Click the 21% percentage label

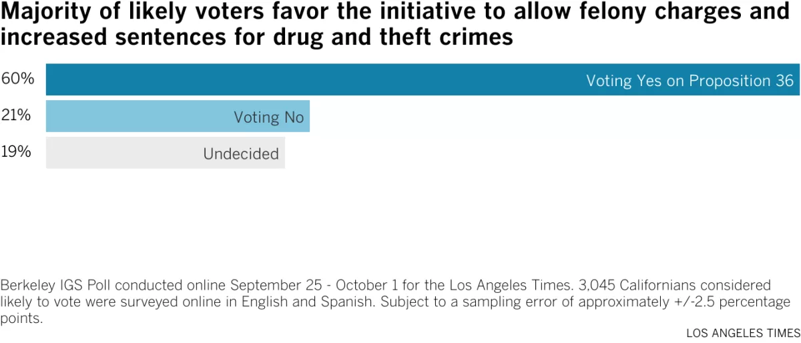(17, 115)
